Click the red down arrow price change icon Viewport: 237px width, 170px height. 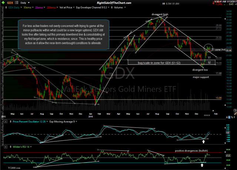click(213, 3)
